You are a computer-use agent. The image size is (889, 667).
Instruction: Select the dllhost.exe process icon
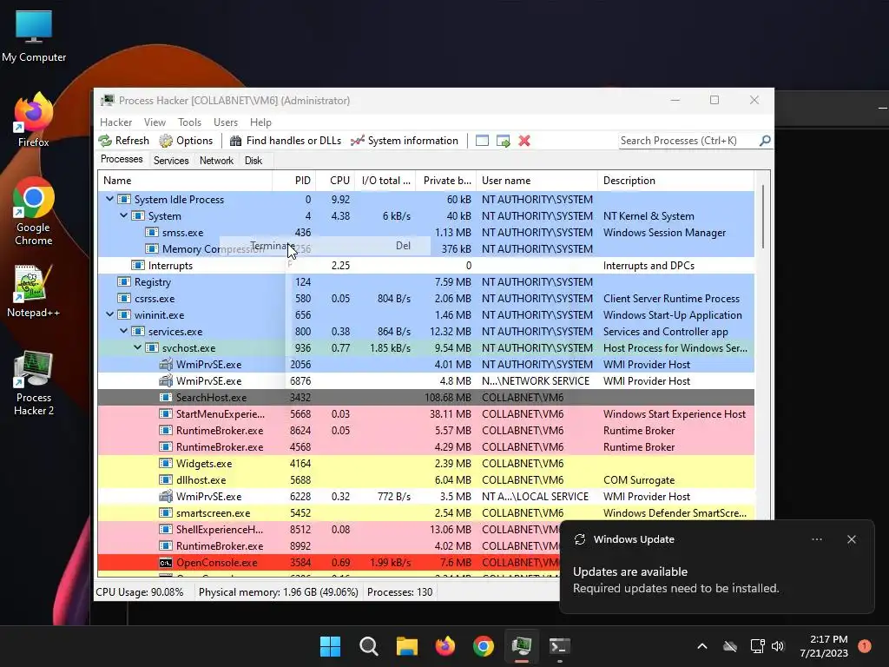point(166,479)
